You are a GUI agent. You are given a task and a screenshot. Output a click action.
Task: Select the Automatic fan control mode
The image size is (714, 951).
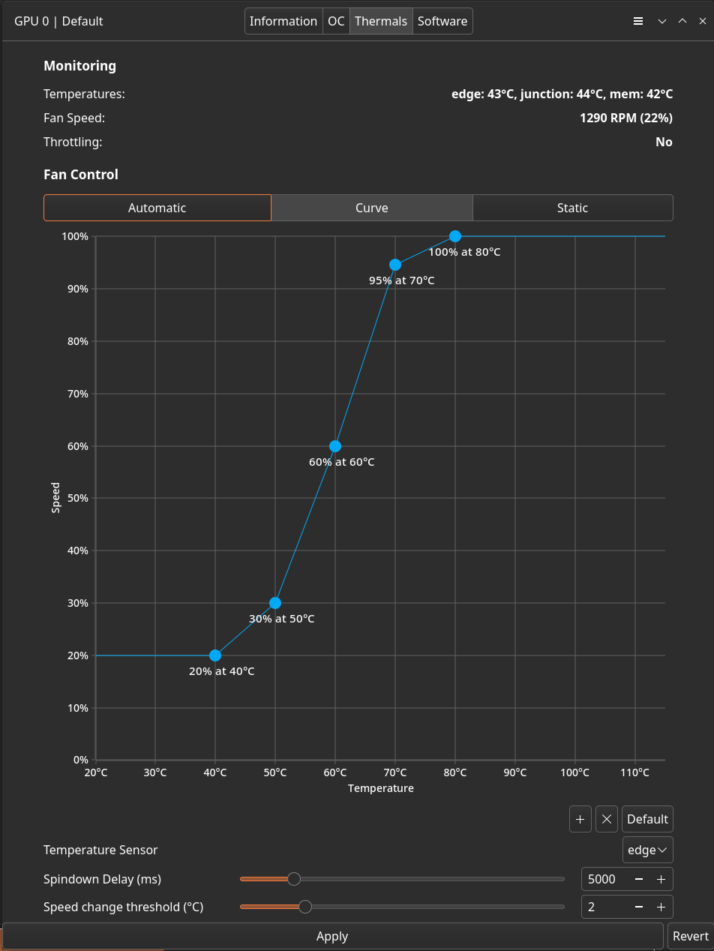pyautogui.click(x=157, y=208)
